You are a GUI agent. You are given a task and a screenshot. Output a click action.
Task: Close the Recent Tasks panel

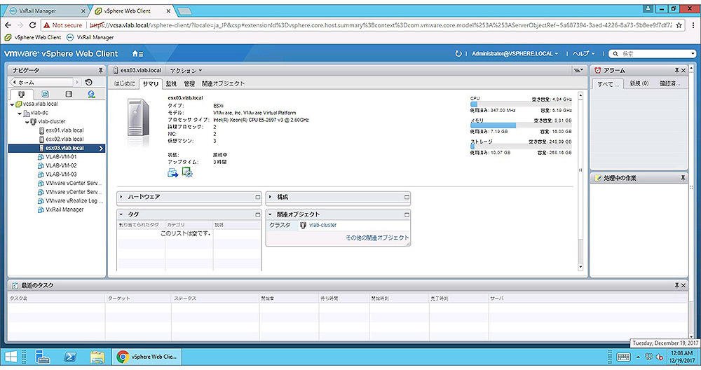[x=683, y=285]
